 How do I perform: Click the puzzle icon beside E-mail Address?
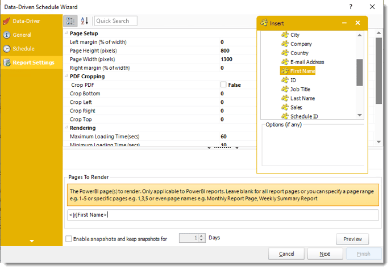coord(285,62)
